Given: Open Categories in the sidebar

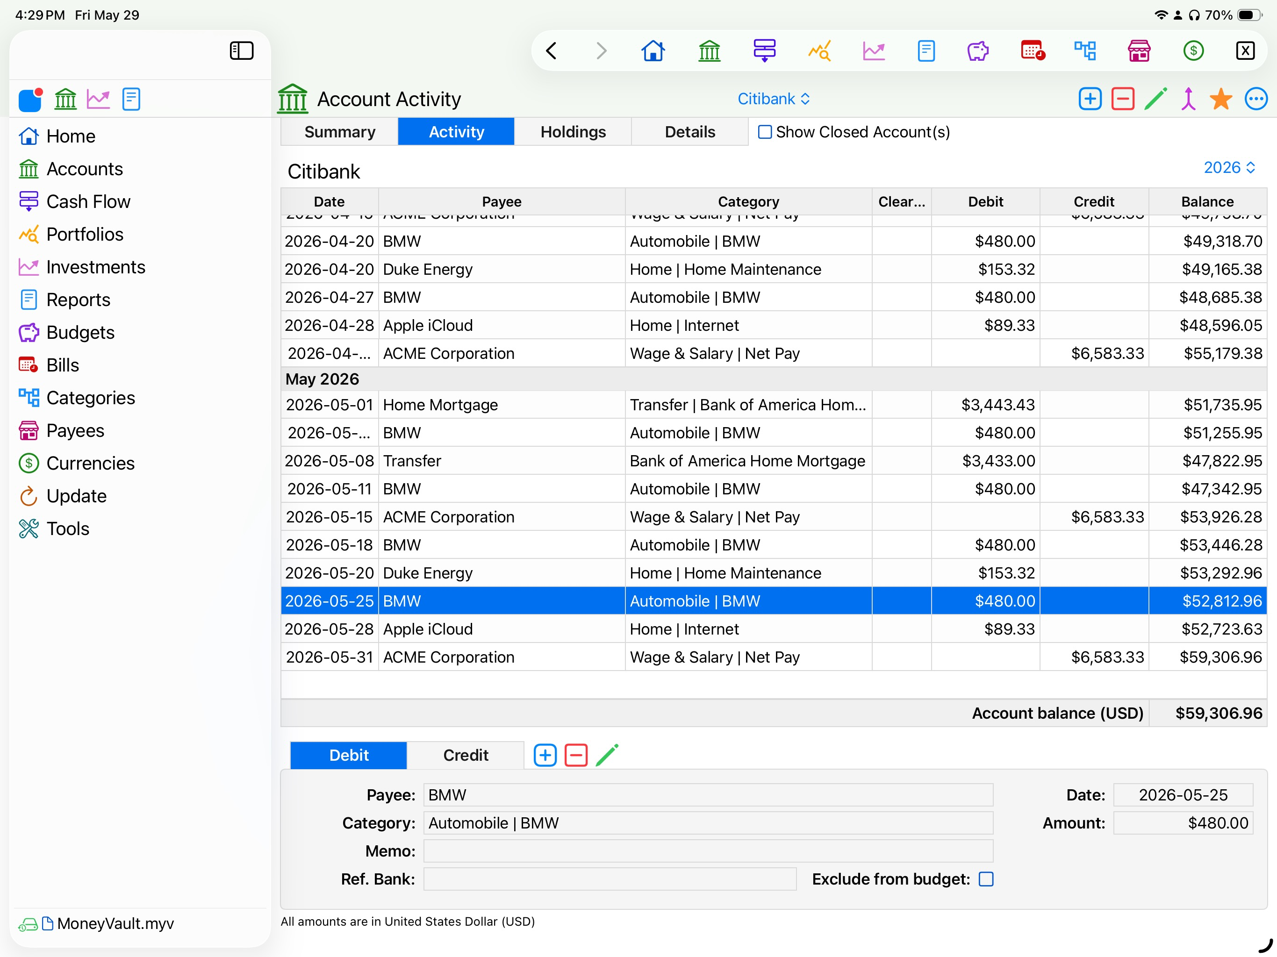Looking at the screenshot, I should [76, 398].
